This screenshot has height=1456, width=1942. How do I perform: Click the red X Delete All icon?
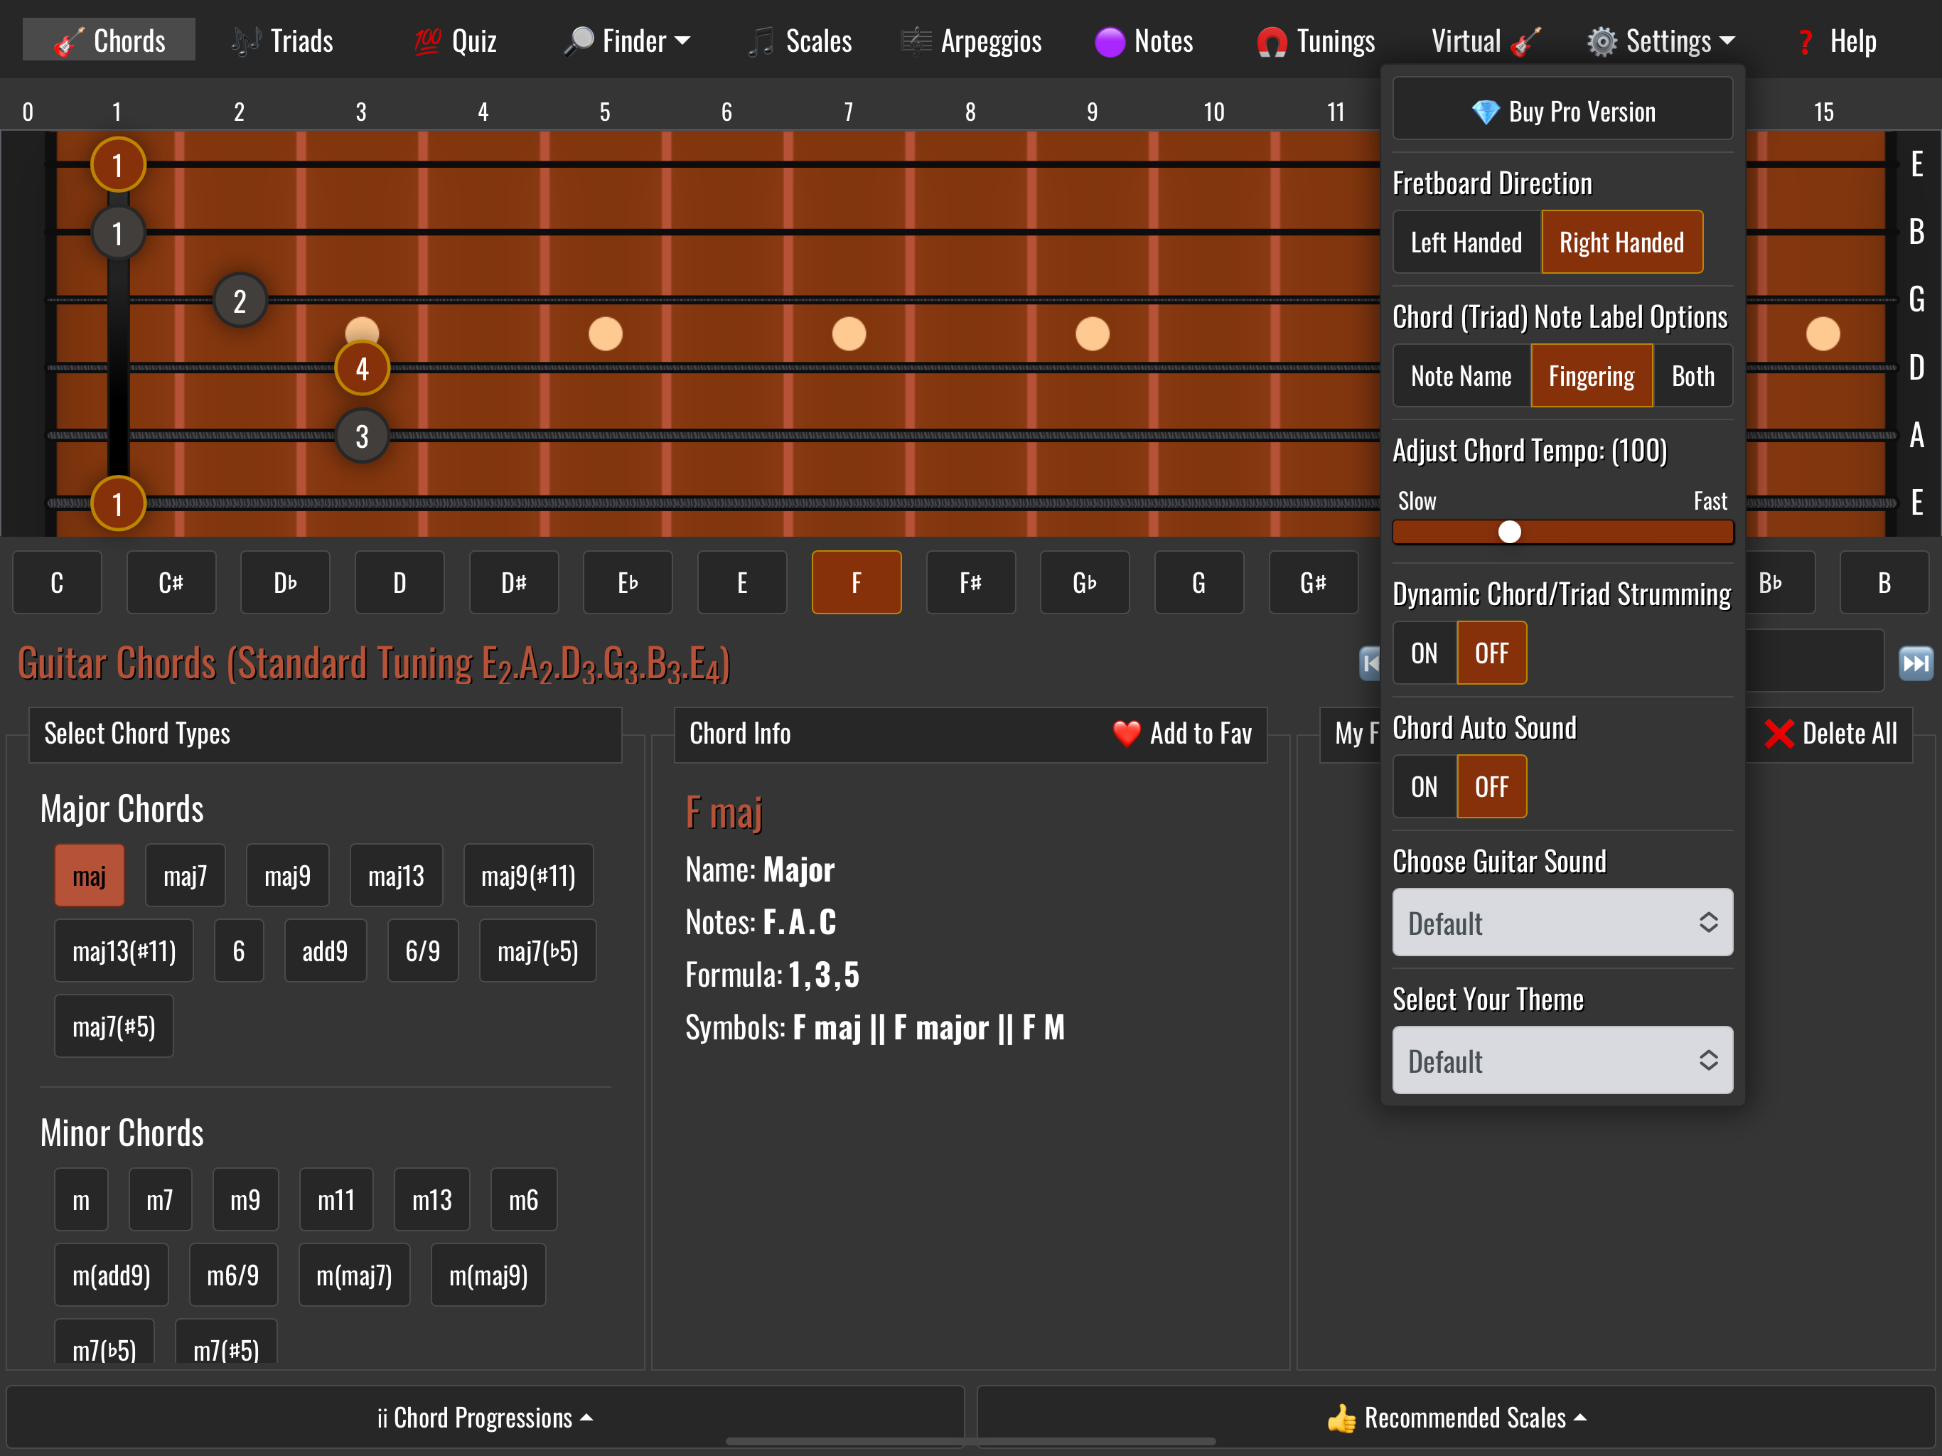coord(1779,733)
